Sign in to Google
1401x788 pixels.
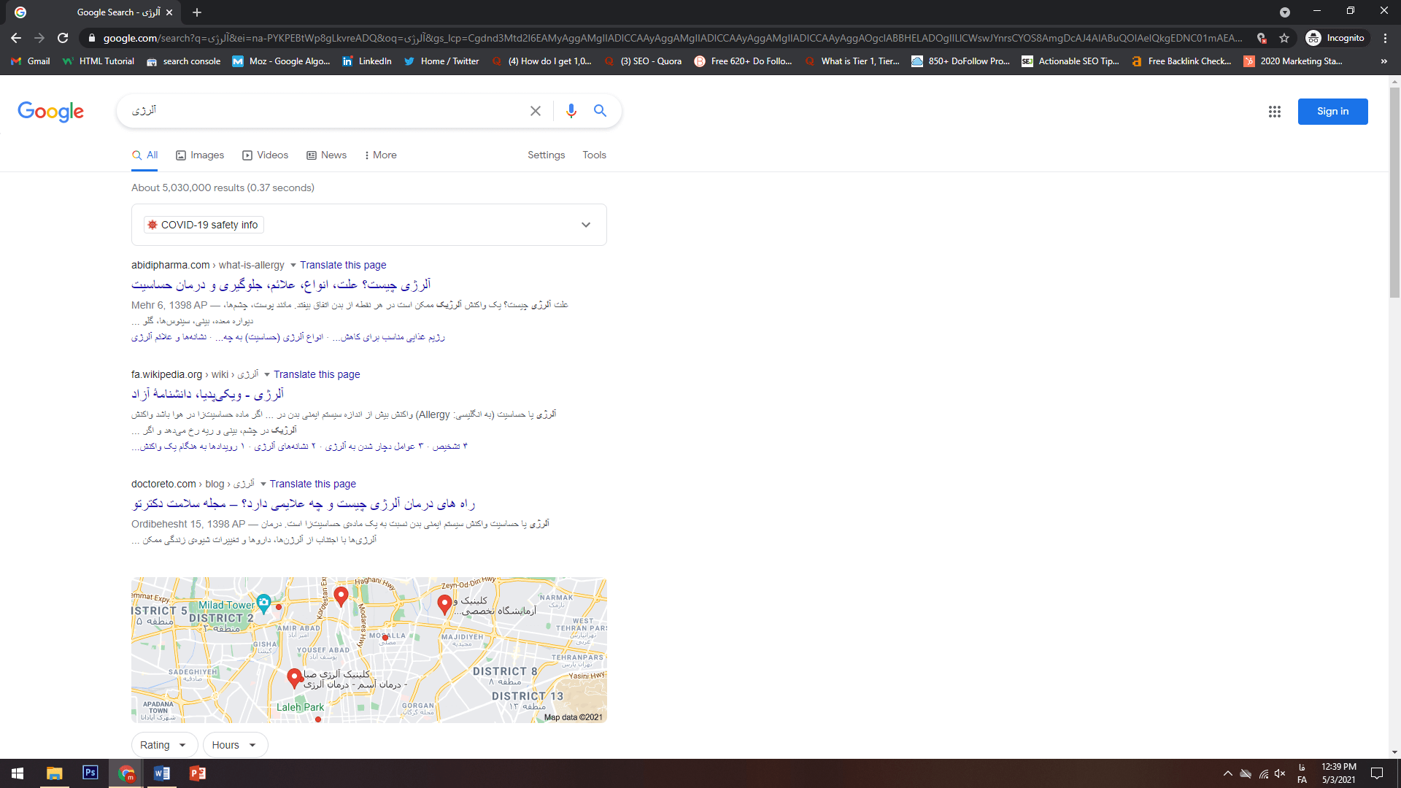[x=1332, y=112]
